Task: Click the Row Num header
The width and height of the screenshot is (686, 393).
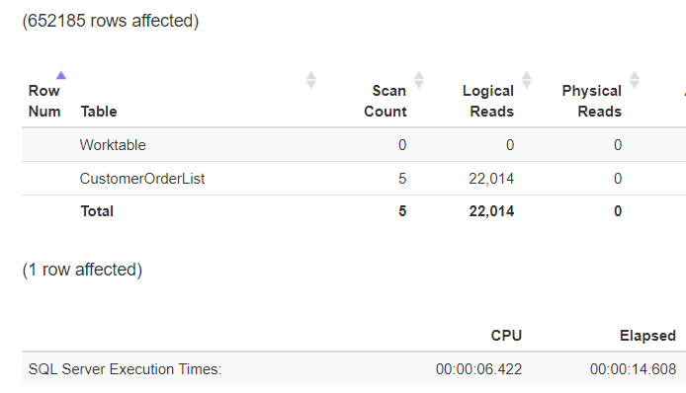Action: [44, 101]
